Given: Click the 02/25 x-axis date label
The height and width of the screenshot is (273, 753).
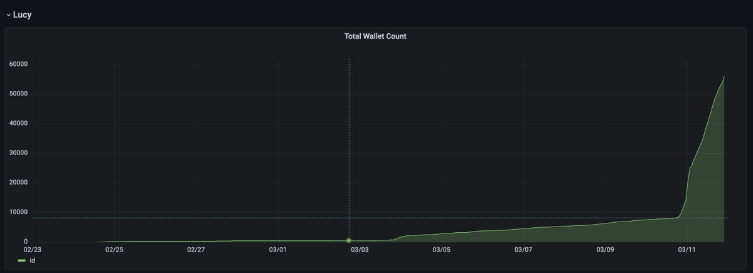Looking at the screenshot, I should pos(115,250).
